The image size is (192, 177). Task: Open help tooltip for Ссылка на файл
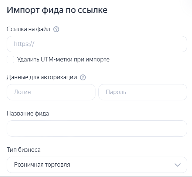[56, 29]
